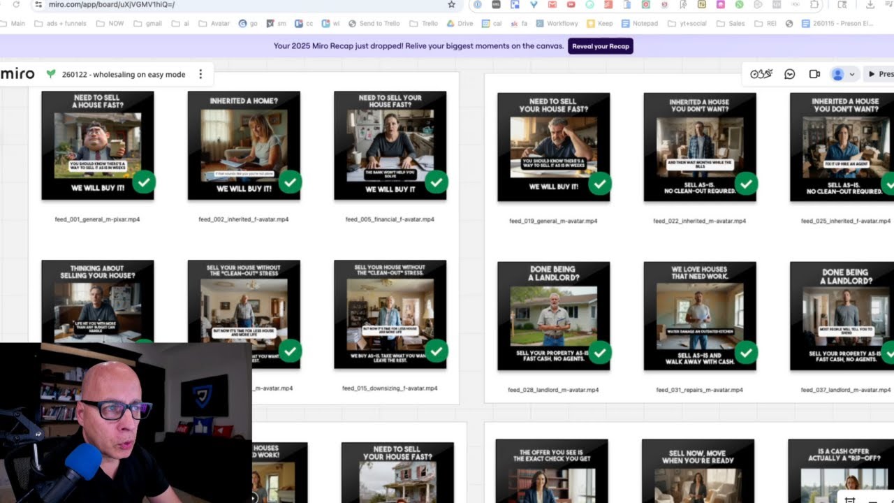Image resolution: width=894 pixels, height=503 pixels.
Task: Bookmark this page with the star icon
Action: (x=451, y=5)
